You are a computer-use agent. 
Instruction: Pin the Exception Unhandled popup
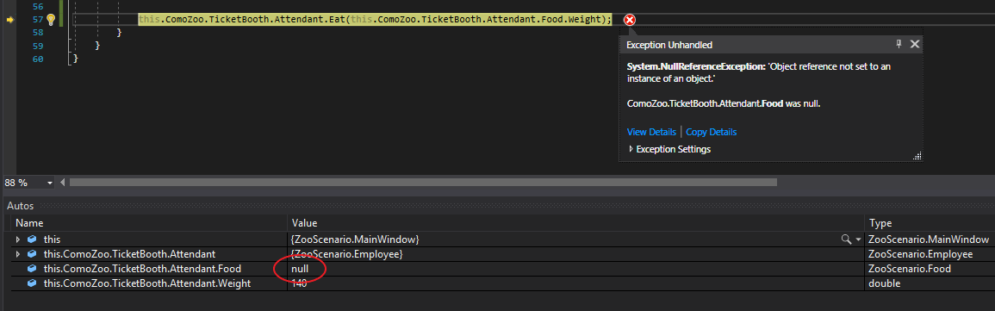tap(899, 44)
